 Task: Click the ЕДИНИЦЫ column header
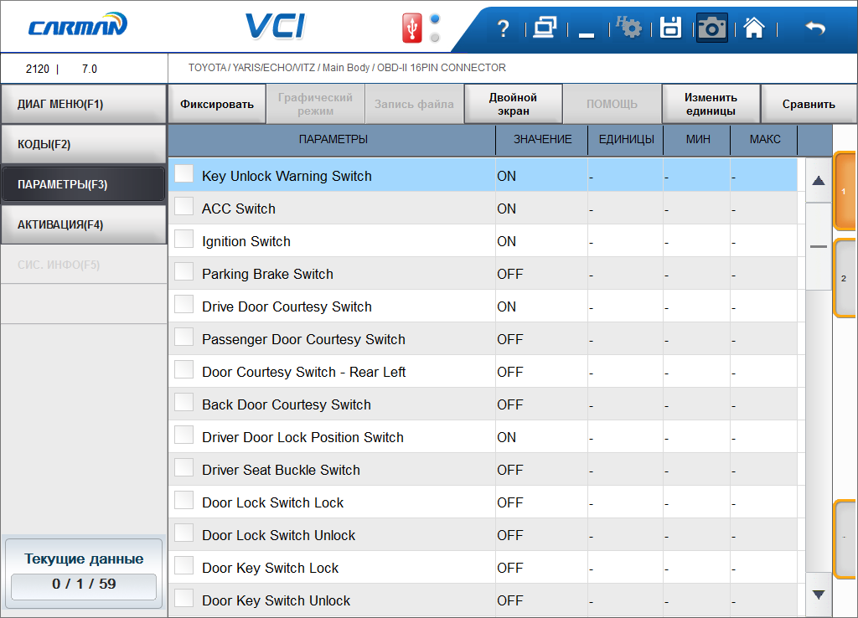tap(626, 140)
